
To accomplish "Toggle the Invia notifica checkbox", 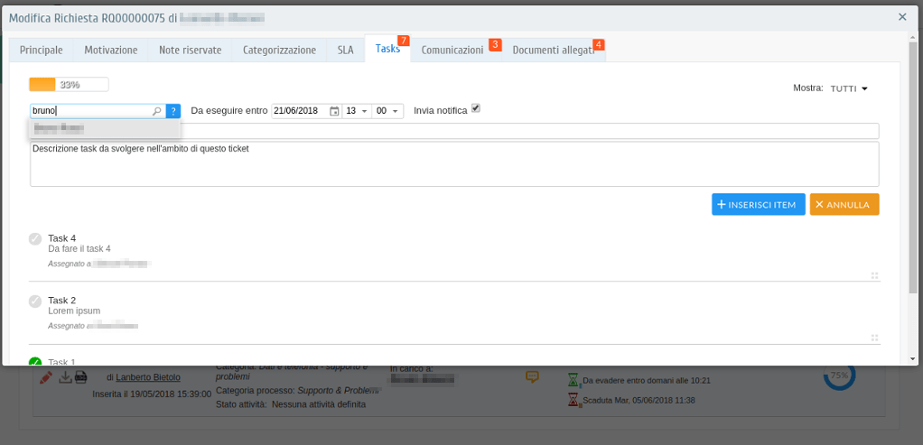I will pyautogui.click(x=476, y=109).
